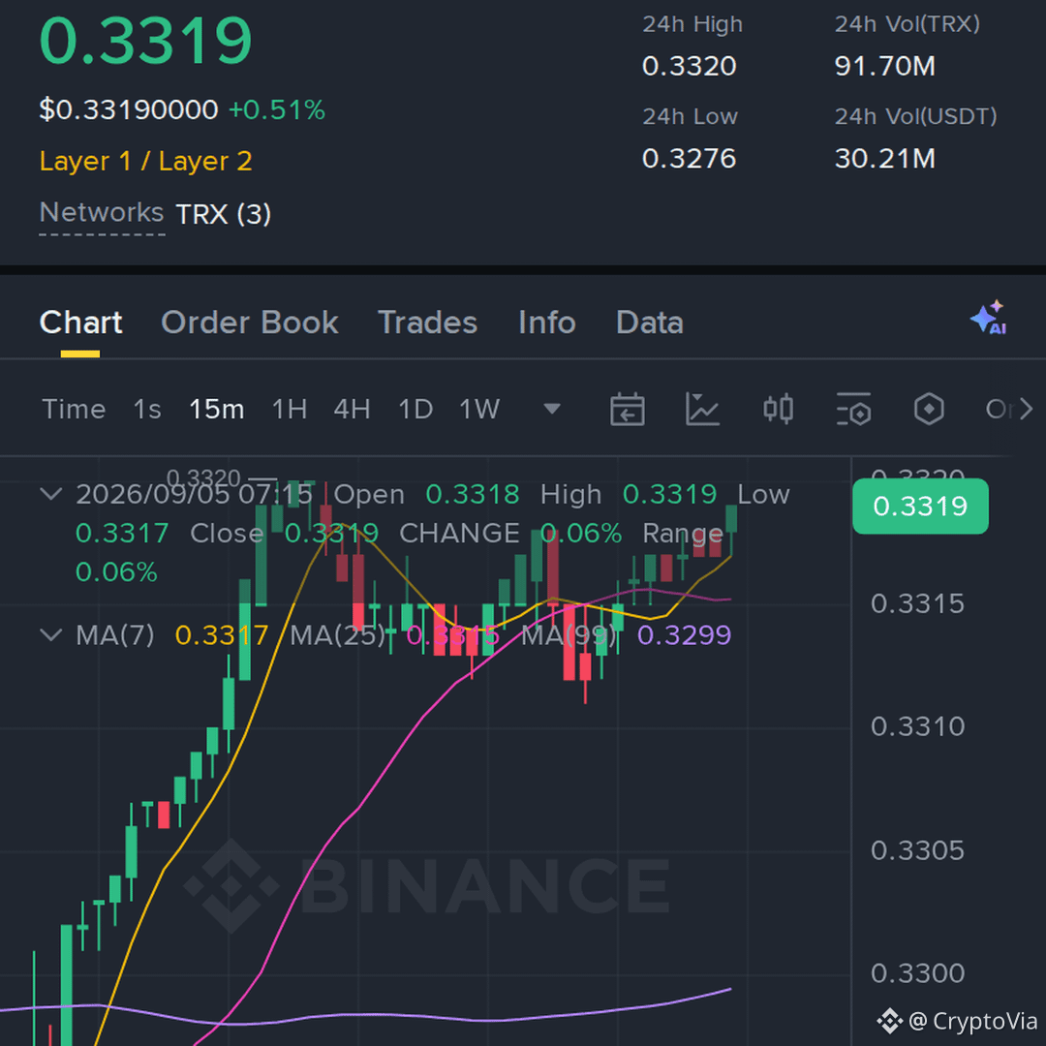1046x1046 pixels.
Task: Click the green 0.3319 current price tag
Action: pos(920,507)
